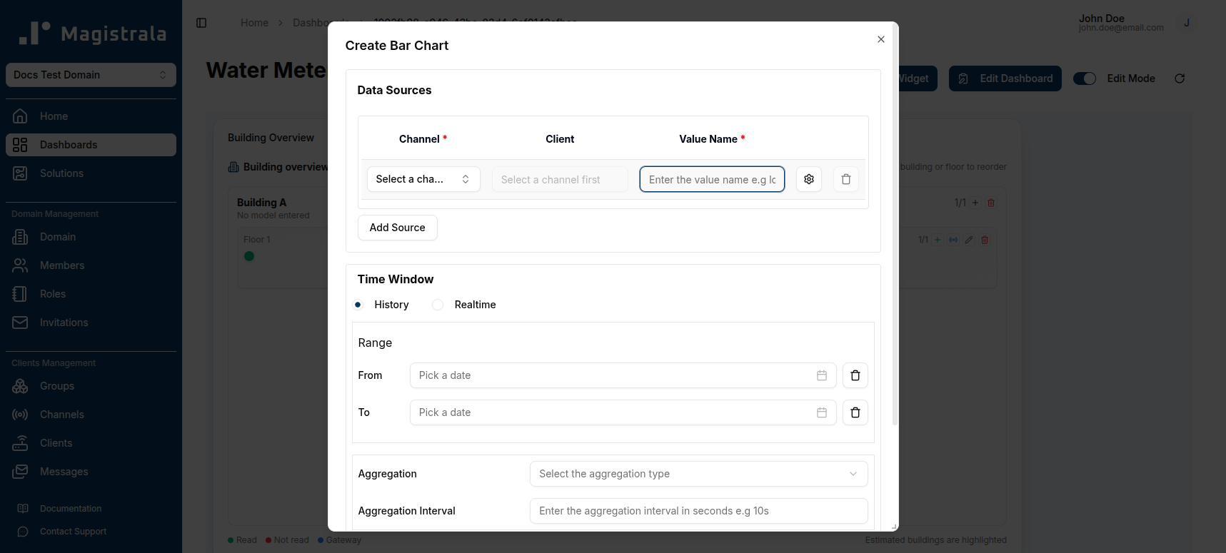
Task: Close the Create Bar Chart dialog
Action: coord(881,39)
